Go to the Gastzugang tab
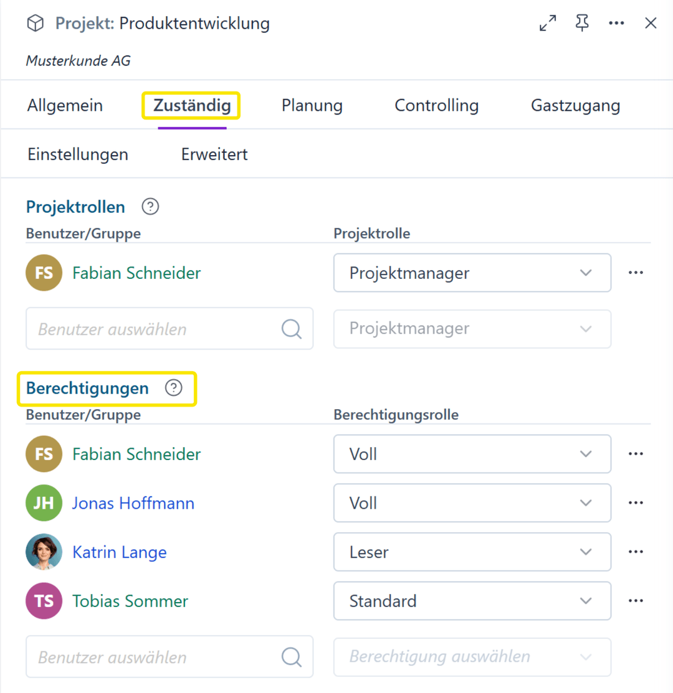The width and height of the screenshot is (673, 693). coord(575,106)
